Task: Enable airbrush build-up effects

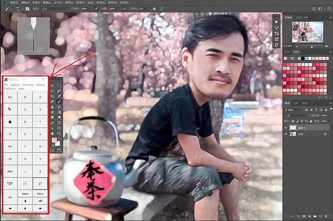Action: pos(124,9)
